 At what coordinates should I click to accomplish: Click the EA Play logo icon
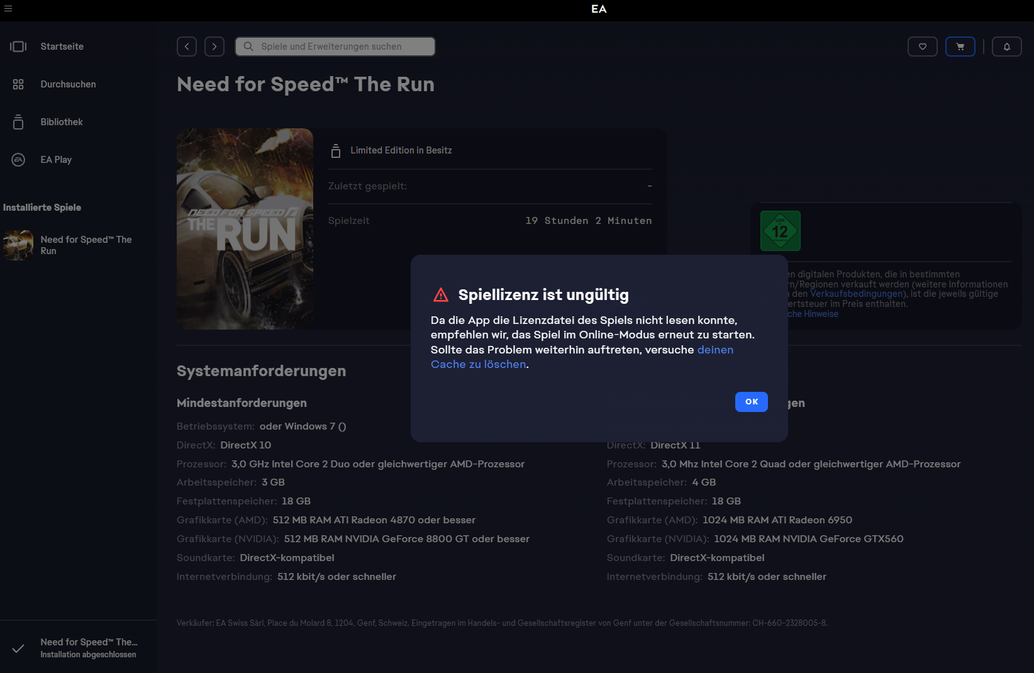tap(18, 160)
